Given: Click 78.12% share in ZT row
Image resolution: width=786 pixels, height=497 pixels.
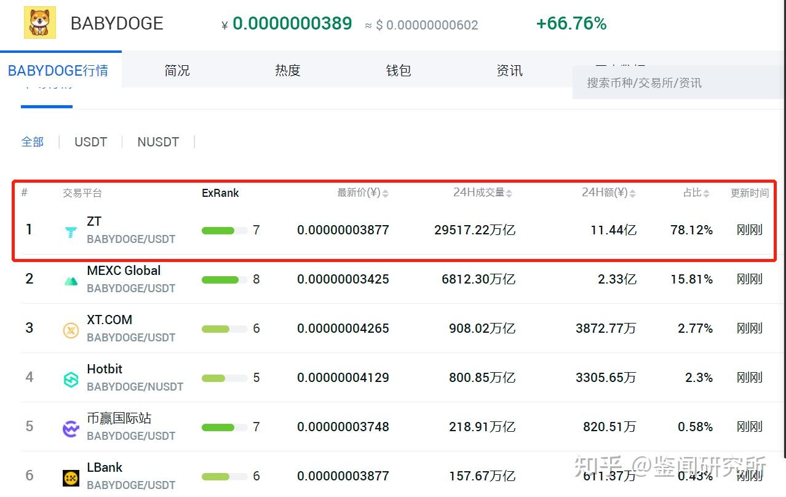Looking at the screenshot, I should pos(691,230).
